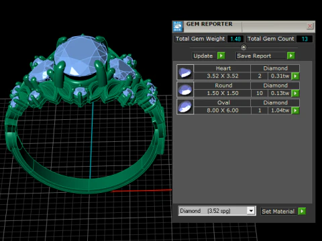Click the 1.04tw weight cell

[280, 110]
